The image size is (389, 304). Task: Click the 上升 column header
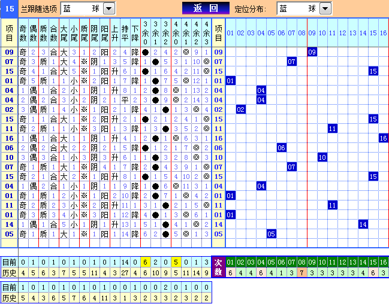coord(114,33)
